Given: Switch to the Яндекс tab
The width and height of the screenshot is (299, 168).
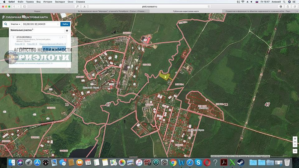Looking at the screenshot, I should 37,11.
